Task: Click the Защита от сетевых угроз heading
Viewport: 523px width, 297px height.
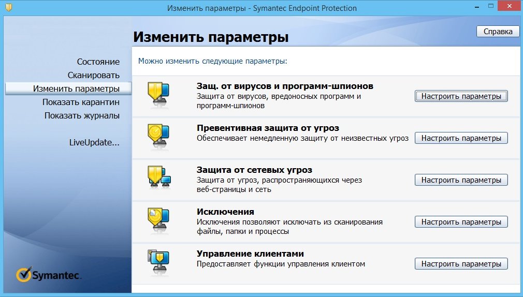Action: pyautogui.click(x=254, y=170)
